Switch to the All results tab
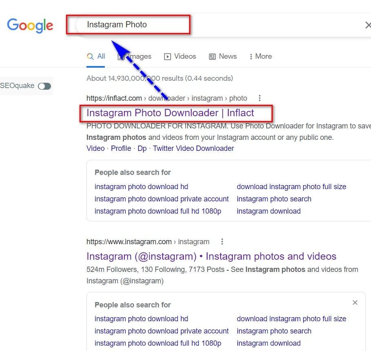The image size is (371, 351). (95, 57)
